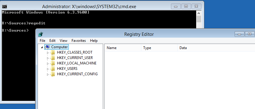Select the Computer label in tree
Screen dimensions: 255x109
click(x=59, y=47)
